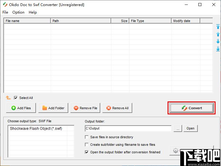Image resolution: width=221 pixels, height=166 pixels.
Task: Minimize the converter window
Action: click(x=186, y=5)
